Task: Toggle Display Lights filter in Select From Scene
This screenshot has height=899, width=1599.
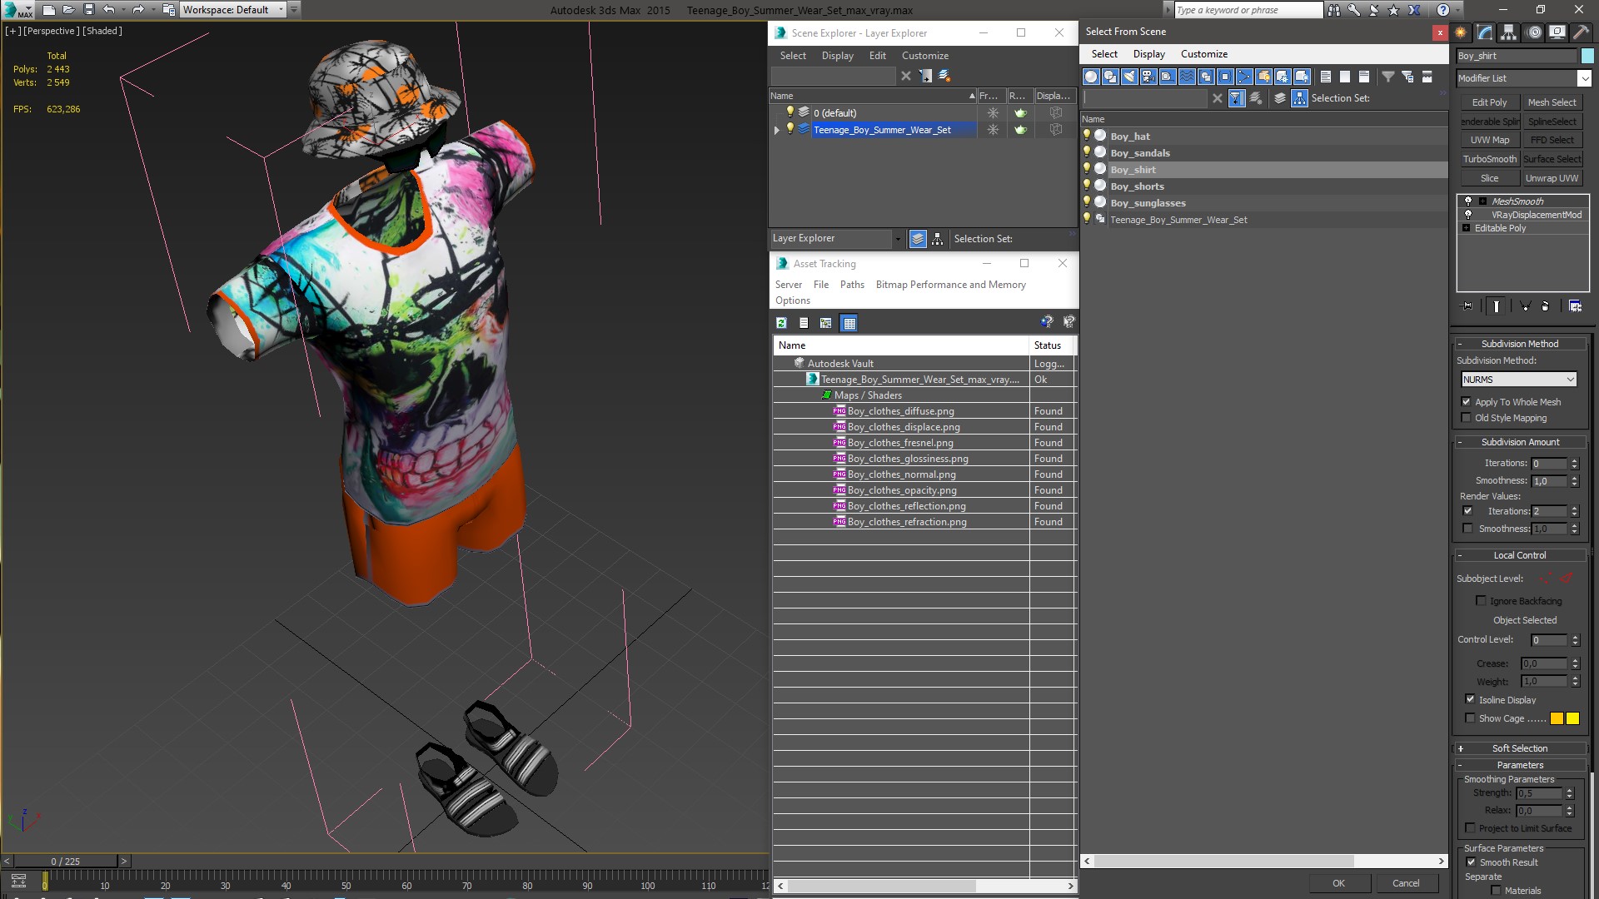Action: (x=1129, y=77)
